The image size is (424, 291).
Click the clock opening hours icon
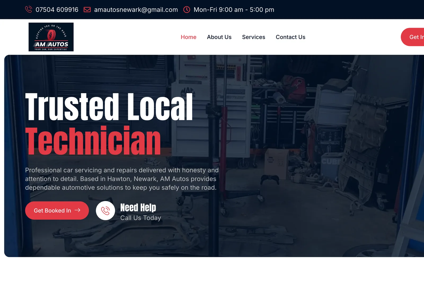(187, 10)
